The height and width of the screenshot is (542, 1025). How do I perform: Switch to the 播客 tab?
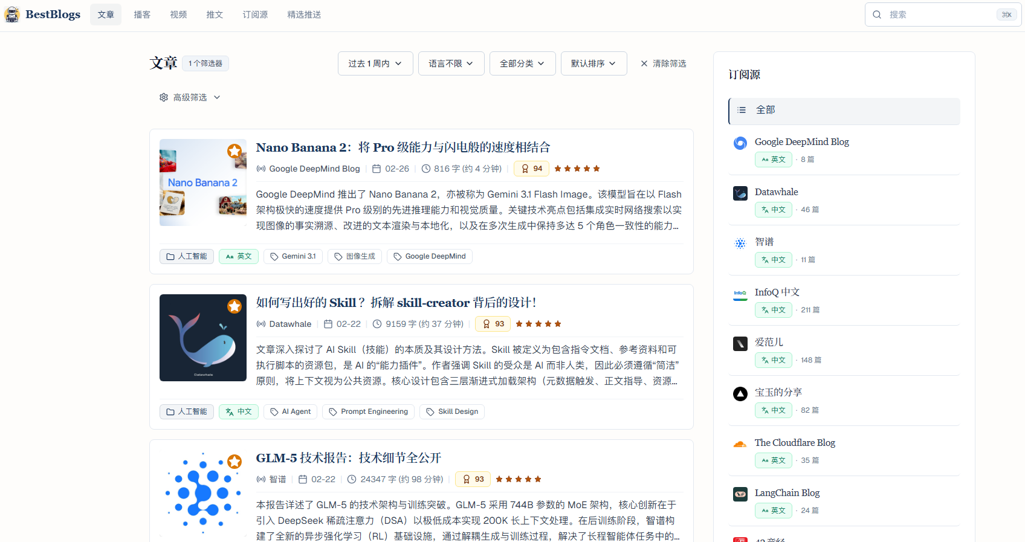142,15
